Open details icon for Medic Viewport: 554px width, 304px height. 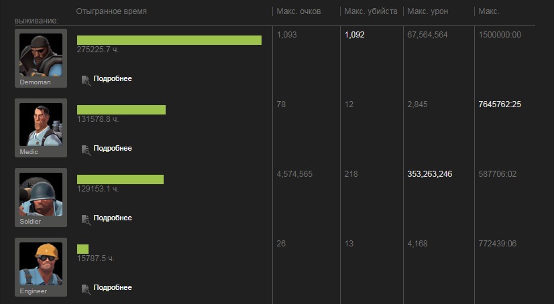click(86, 150)
